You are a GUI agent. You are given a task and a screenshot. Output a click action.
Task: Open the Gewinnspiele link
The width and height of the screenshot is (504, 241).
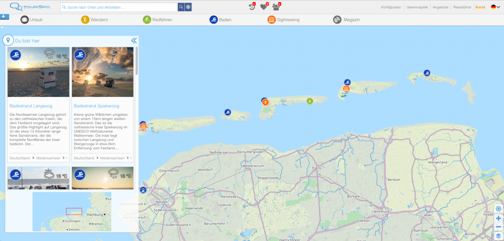[x=417, y=7]
